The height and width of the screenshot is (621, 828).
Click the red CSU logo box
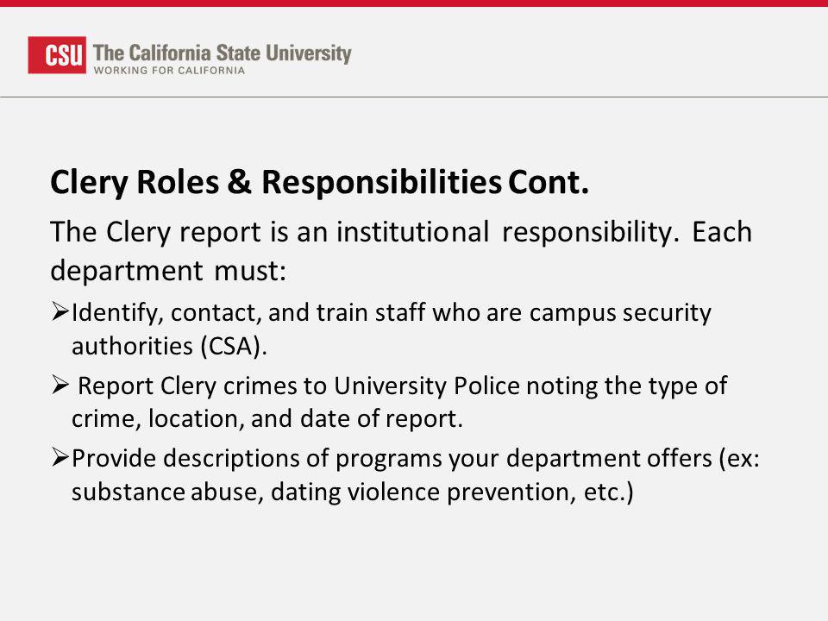coord(57,55)
